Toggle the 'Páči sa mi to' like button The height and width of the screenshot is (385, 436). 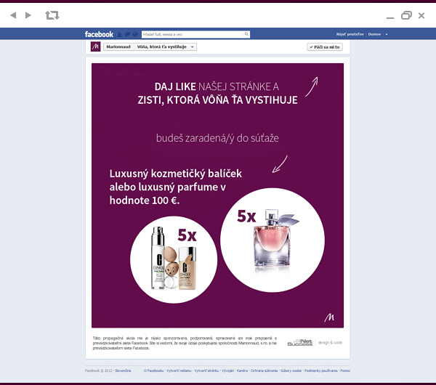click(x=325, y=47)
